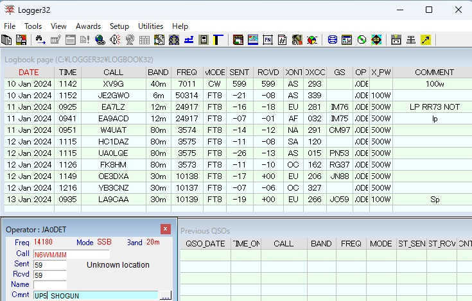Click the FN toolbar icon
The image size is (472, 301).
click(x=268, y=40)
